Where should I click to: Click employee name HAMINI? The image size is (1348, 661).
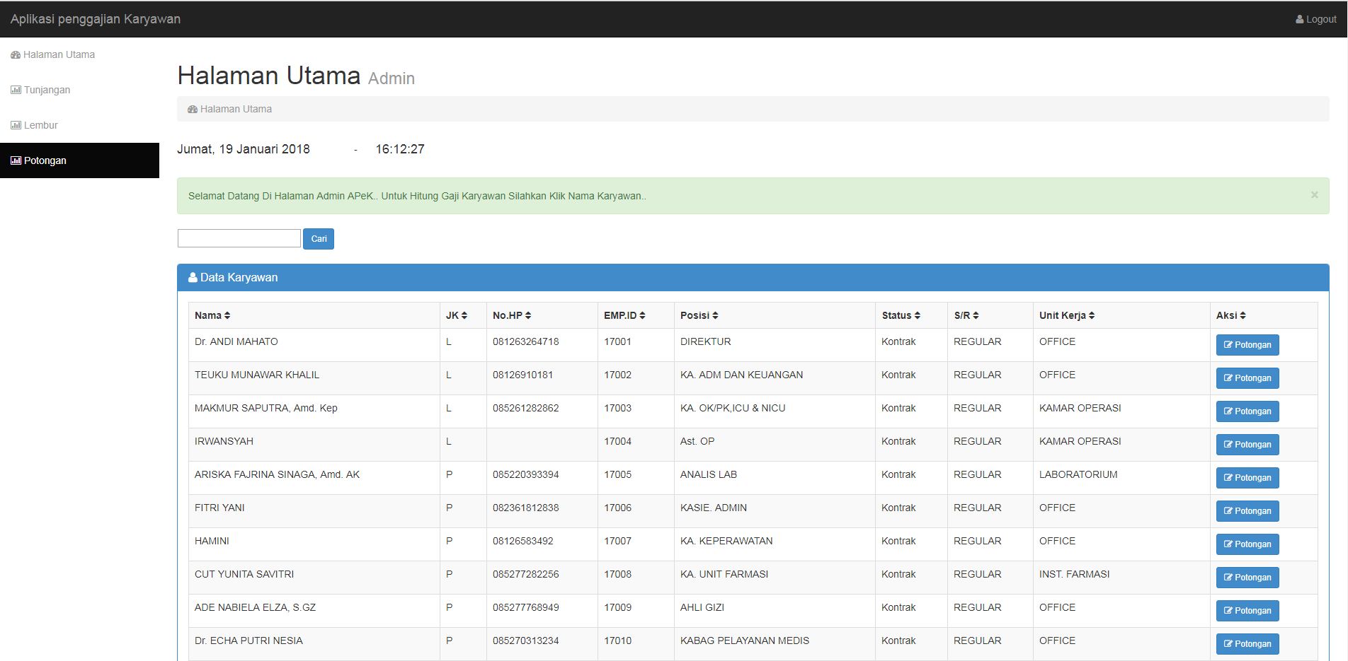click(x=212, y=541)
